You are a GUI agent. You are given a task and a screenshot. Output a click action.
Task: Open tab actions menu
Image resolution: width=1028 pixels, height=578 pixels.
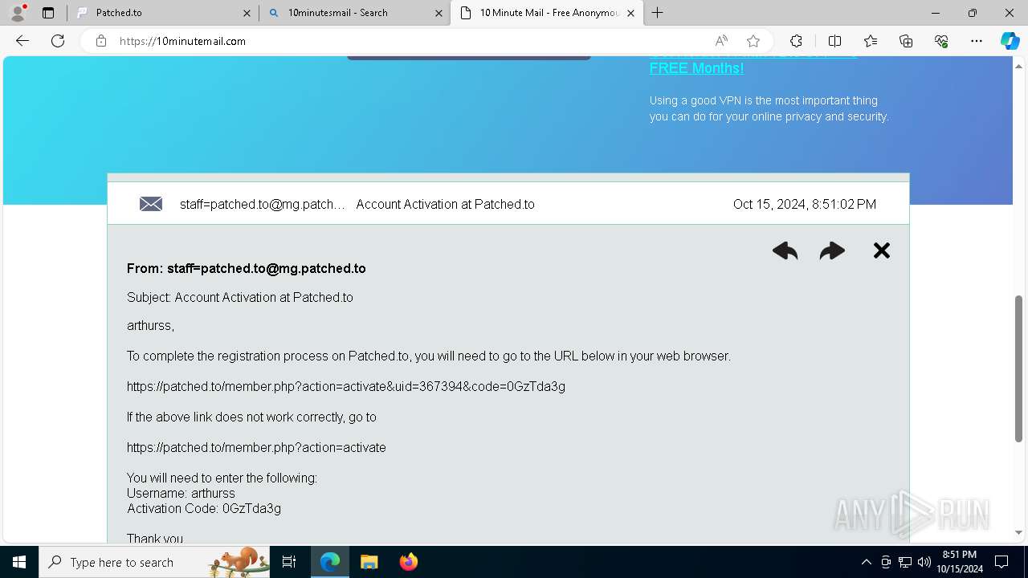click(48, 13)
